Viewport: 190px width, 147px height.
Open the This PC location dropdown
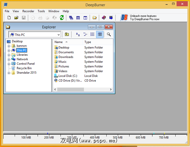[x=59, y=35]
